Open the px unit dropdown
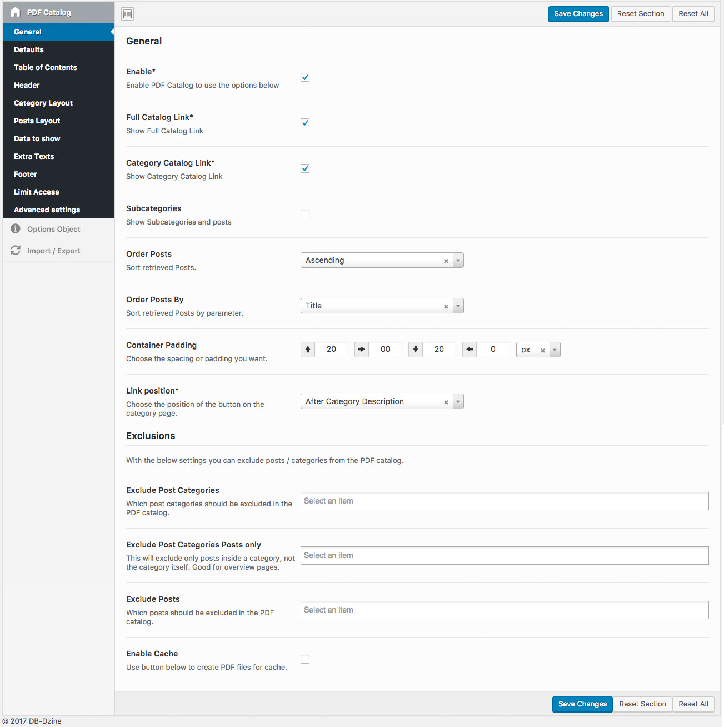This screenshot has width=724, height=727. [555, 350]
